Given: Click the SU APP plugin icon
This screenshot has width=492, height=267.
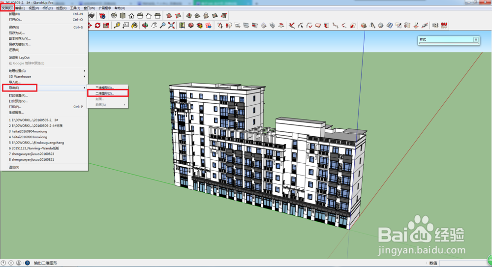Looking at the screenshot, I should (444, 26).
